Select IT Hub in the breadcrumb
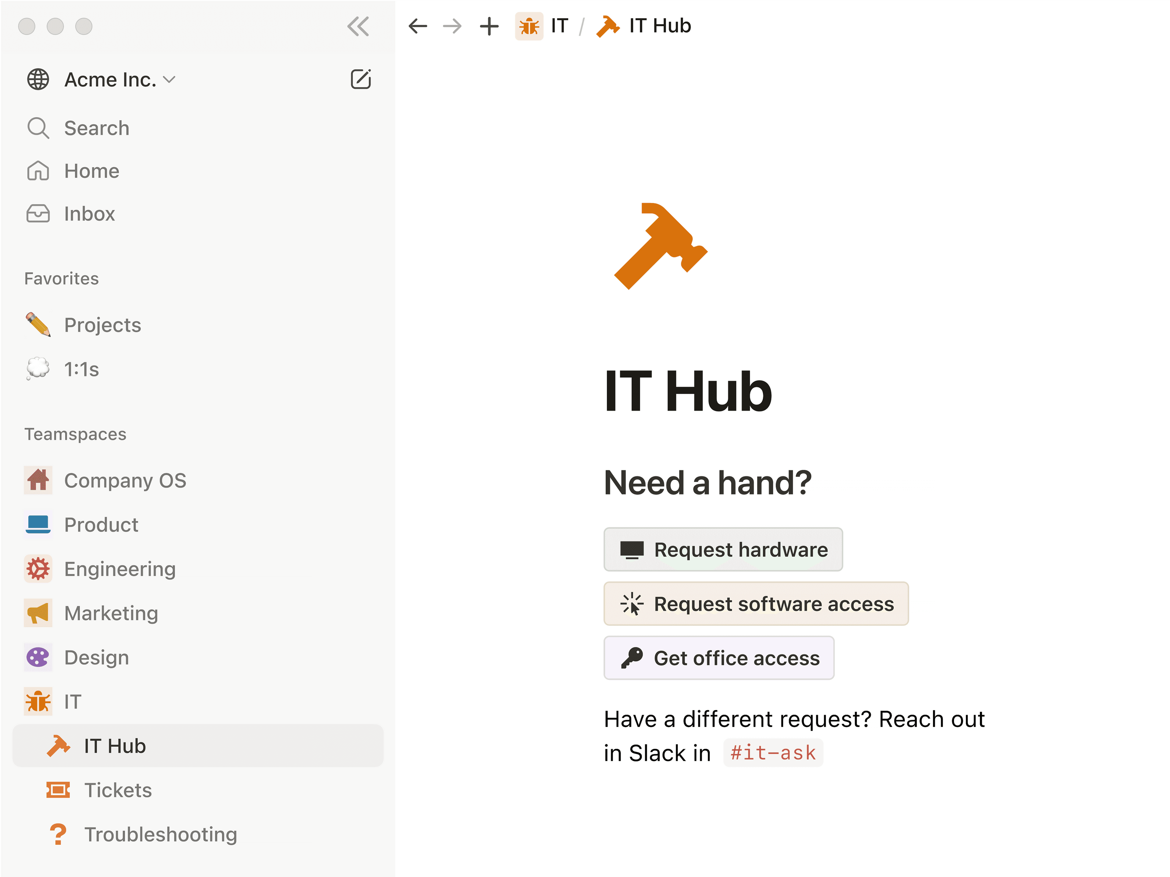Screen dimensions: 1170x877 pos(660,25)
